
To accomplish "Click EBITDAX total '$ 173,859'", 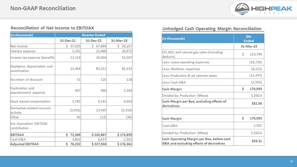I will coord(125,135).
